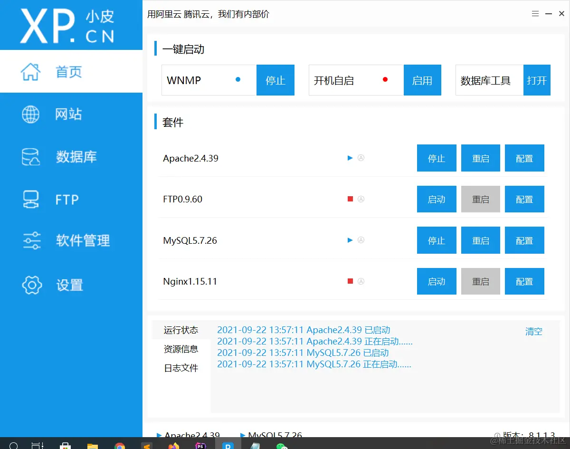The image size is (570, 449).
Task: Stop the Apache2.4.39 service
Action: (437, 158)
